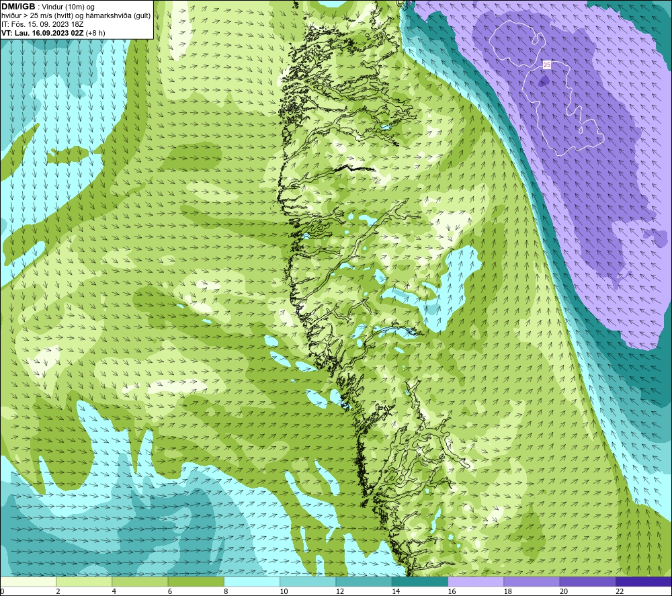Screen dimensions: 672x596
Task: Click the 0–2 m/s pale legend swatch
Action: click(28, 581)
